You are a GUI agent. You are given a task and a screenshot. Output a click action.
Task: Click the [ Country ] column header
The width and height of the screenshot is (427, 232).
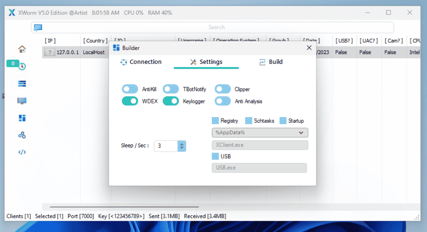tap(95, 40)
